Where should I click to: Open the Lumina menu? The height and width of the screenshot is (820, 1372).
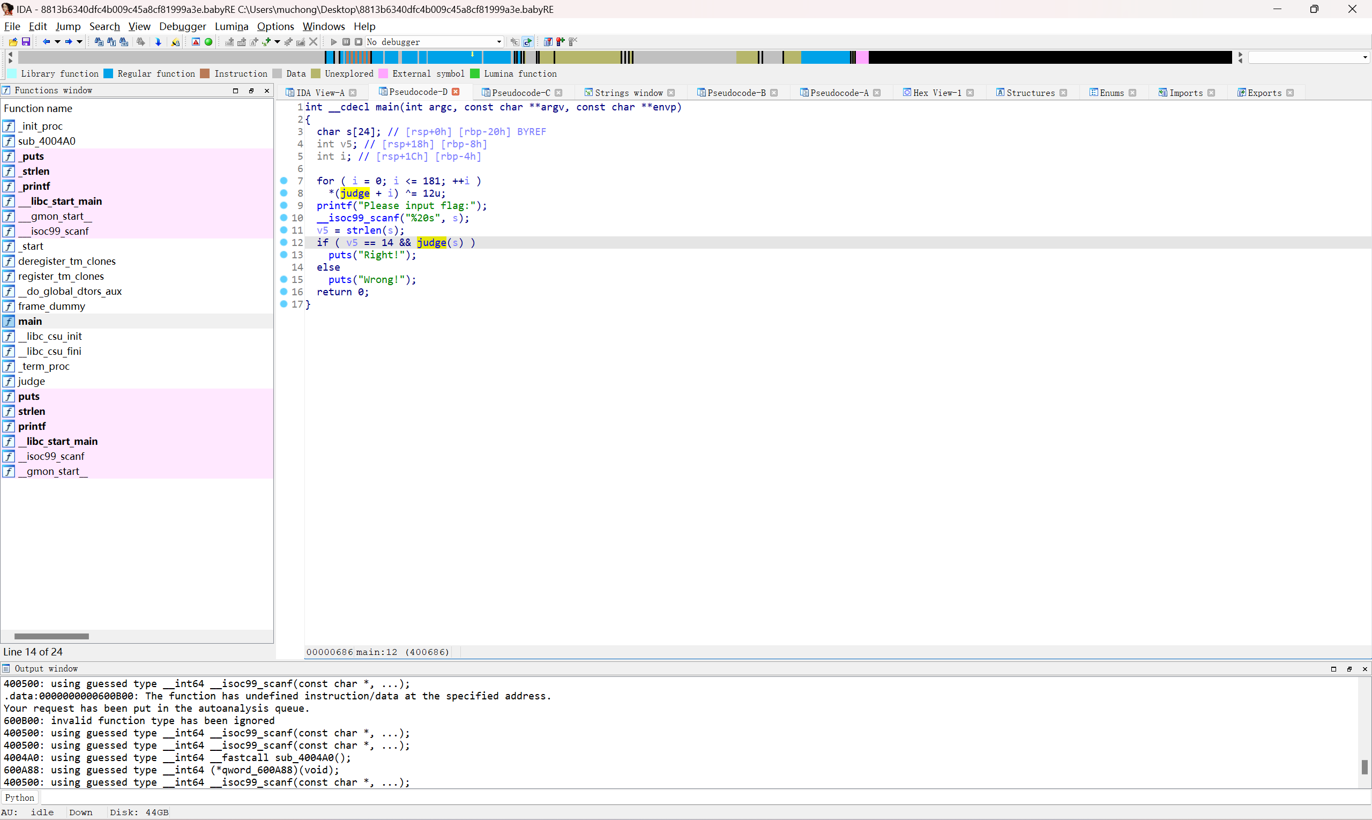tap(232, 26)
